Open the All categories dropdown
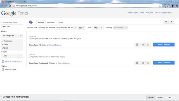 click(x=12, y=36)
